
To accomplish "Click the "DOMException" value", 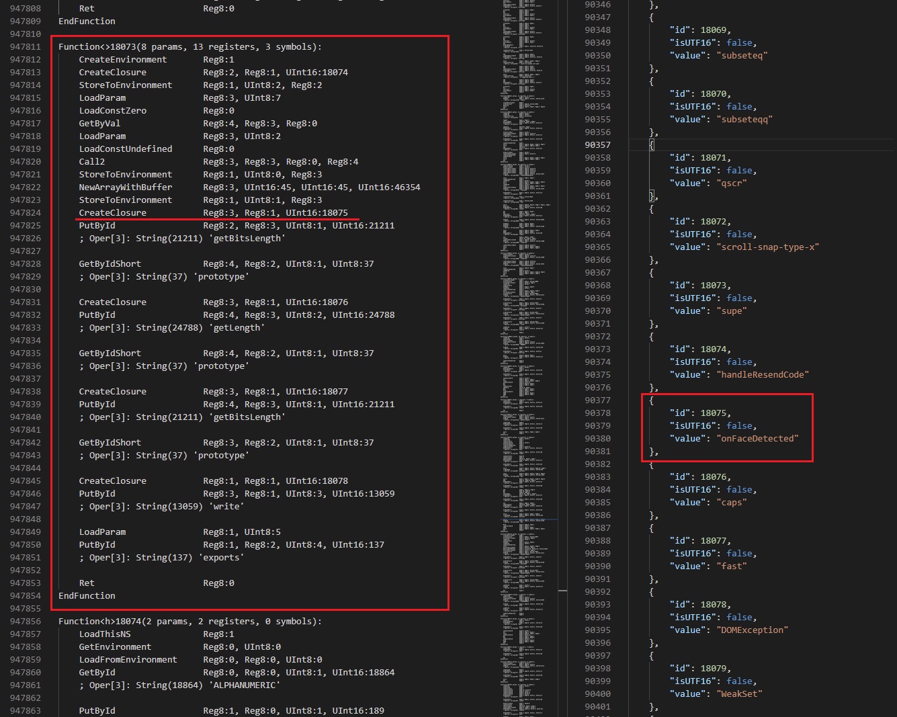I will click(x=753, y=630).
